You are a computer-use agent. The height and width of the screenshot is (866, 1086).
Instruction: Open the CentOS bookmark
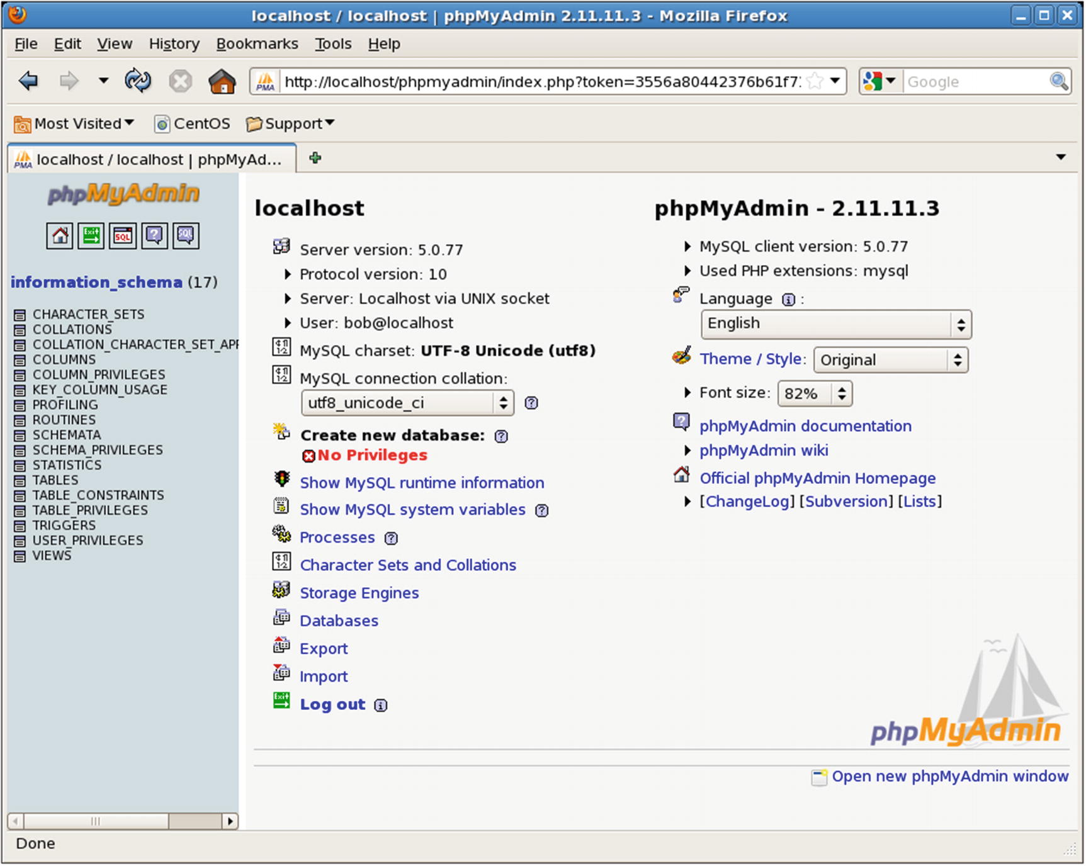(x=193, y=123)
